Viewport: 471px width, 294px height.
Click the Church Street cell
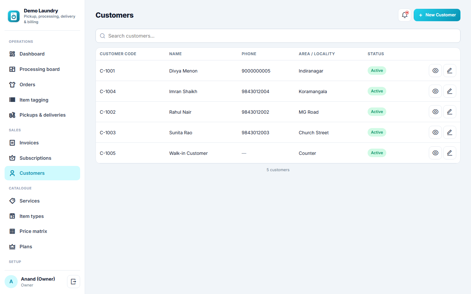coord(314,133)
